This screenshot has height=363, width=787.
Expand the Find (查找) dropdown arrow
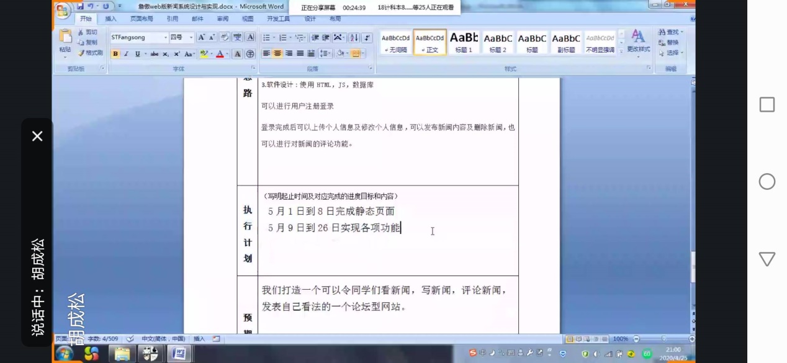(x=681, y=32)
